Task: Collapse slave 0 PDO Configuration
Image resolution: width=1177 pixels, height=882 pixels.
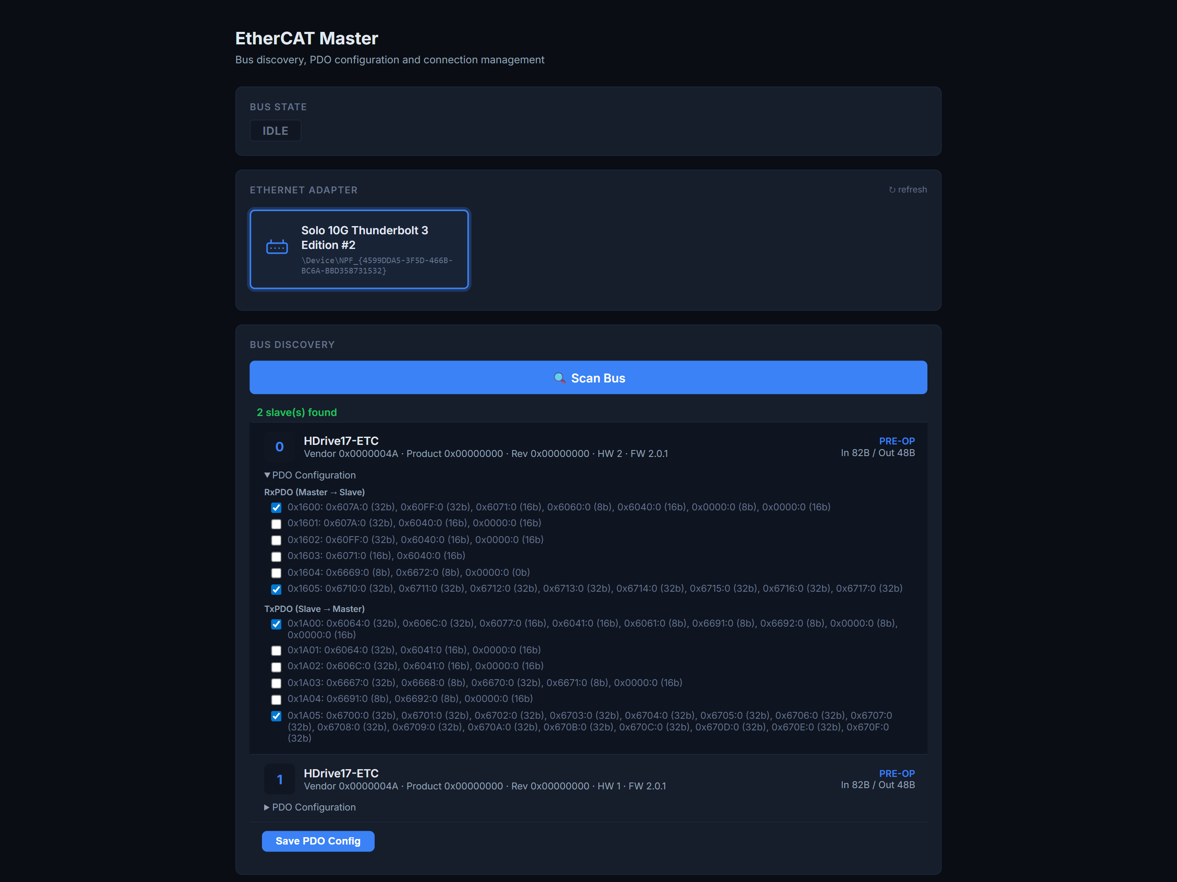Action: tap(310, 475)
